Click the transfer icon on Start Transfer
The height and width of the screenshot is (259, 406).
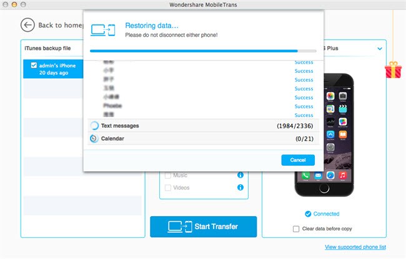tap(180, 227)
